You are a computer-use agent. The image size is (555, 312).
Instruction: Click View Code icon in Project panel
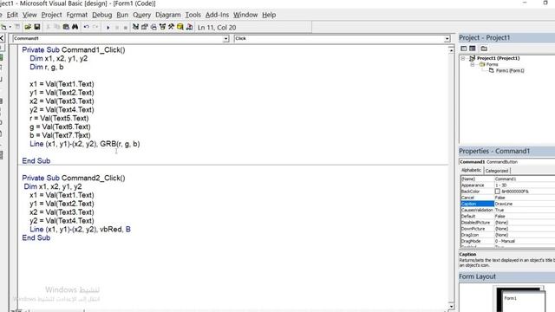pyautogui.click(x=464, y=49)
